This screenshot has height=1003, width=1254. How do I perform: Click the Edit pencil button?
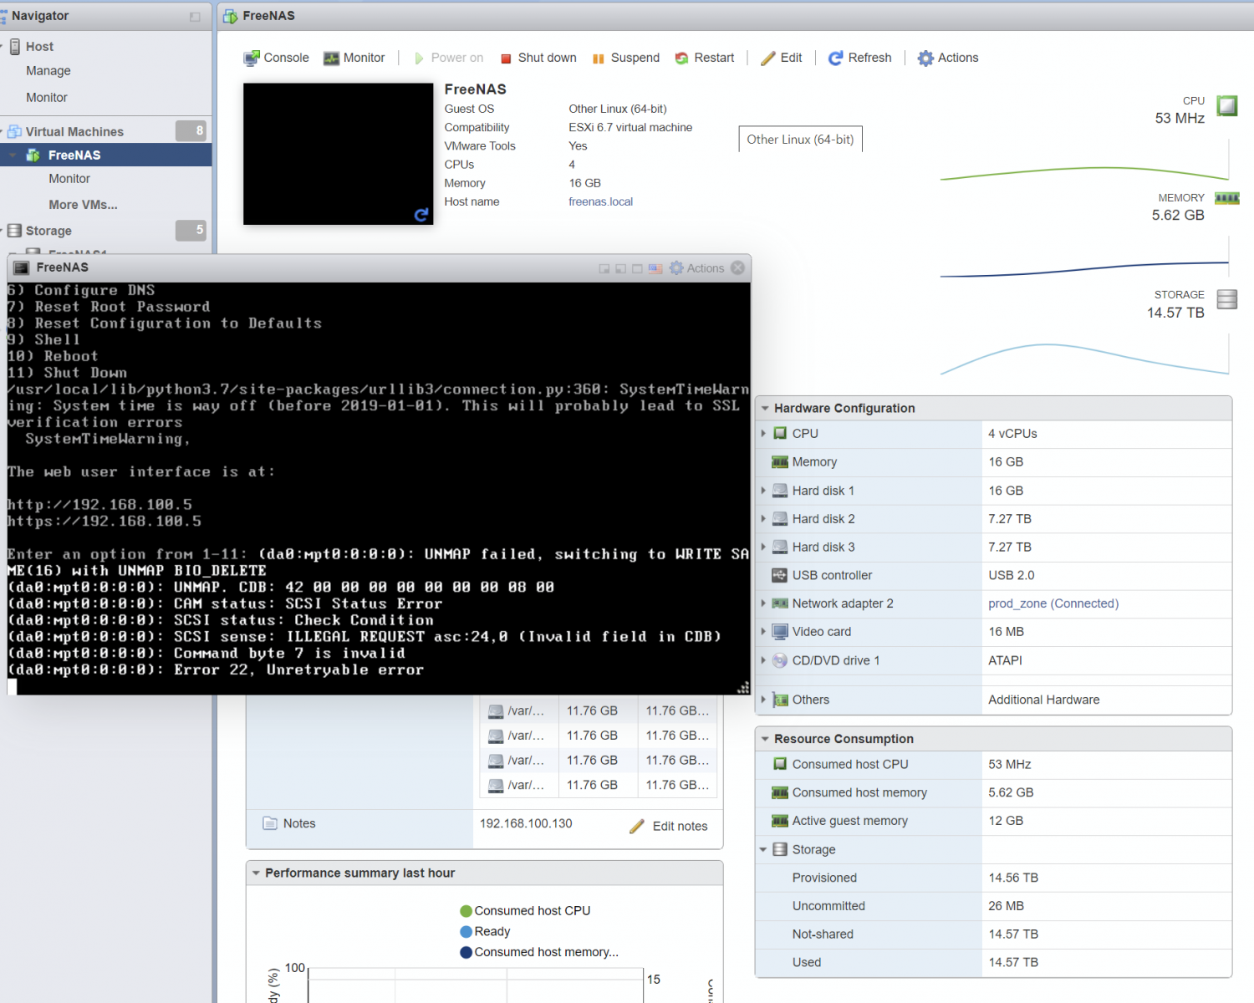(782, 58)
